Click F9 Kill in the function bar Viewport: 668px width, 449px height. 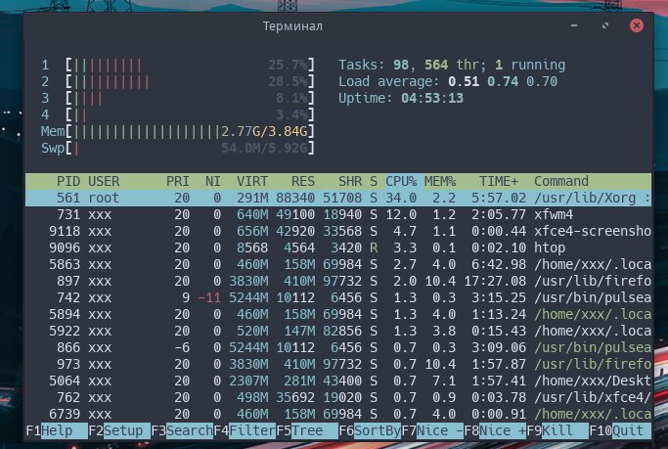(557, 430)
